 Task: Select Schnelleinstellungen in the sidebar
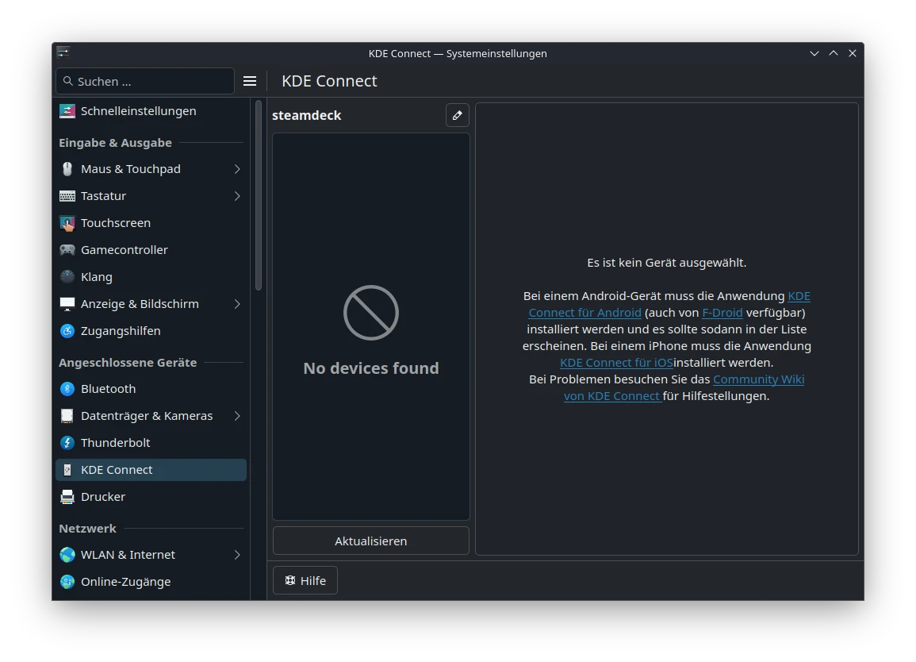coord(138,110)
